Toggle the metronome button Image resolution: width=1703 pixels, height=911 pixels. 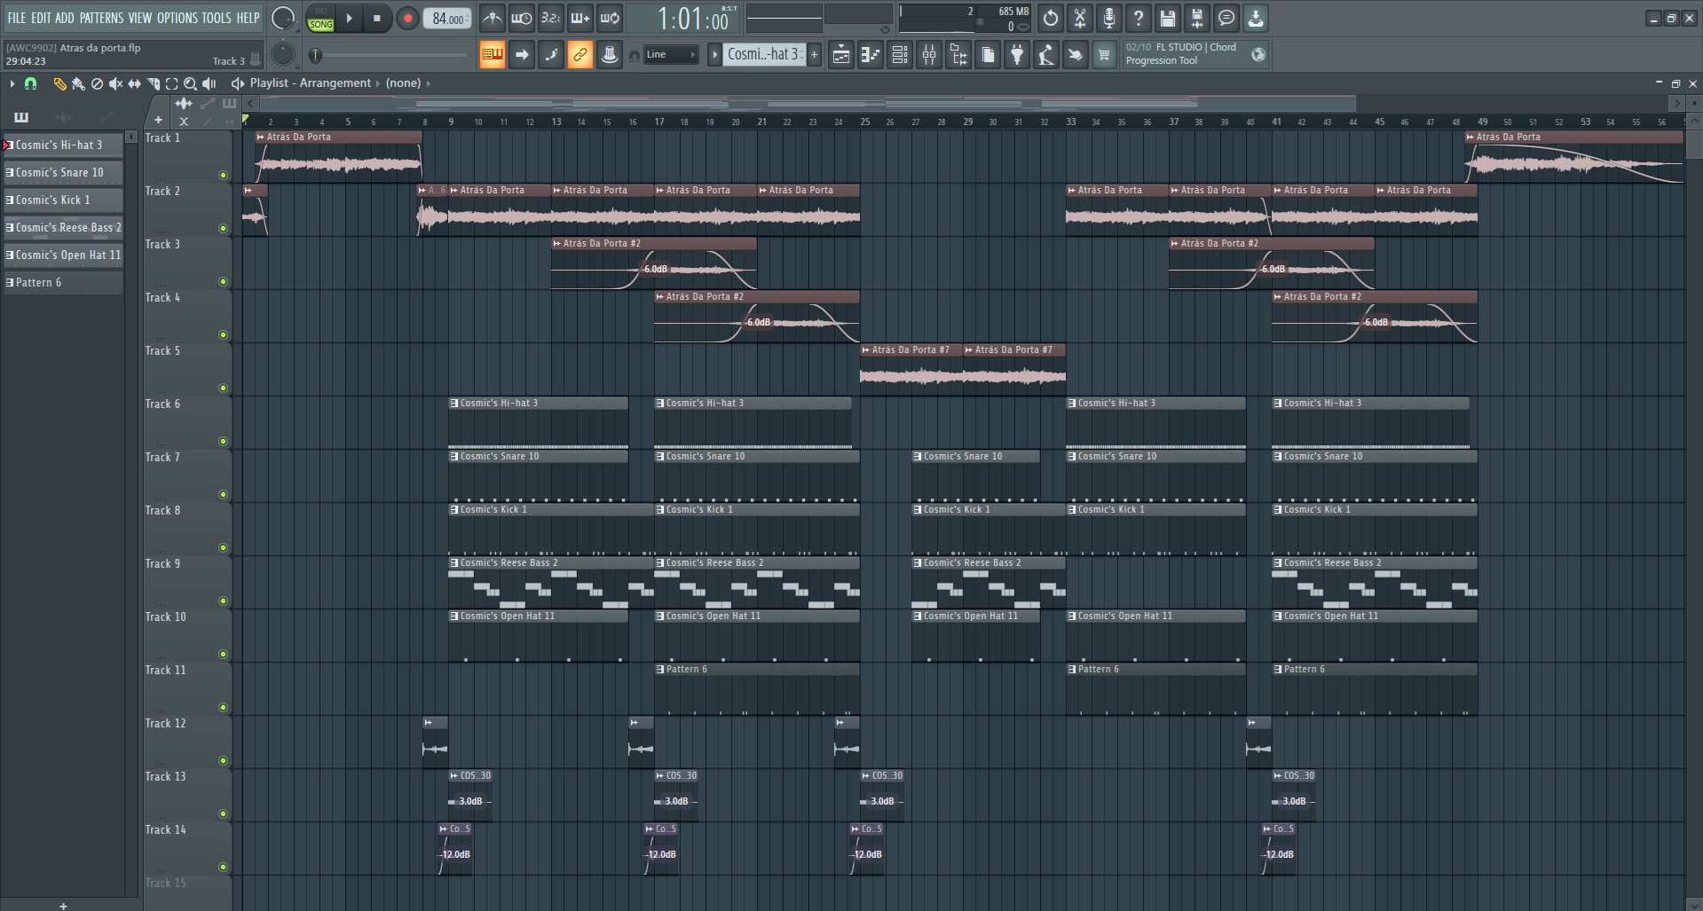coord(493,18)
